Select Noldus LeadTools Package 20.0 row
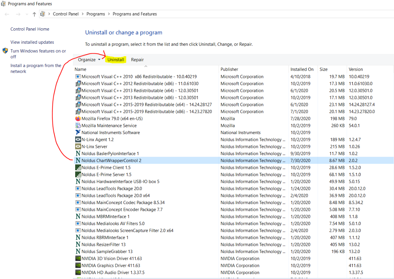 233,189
